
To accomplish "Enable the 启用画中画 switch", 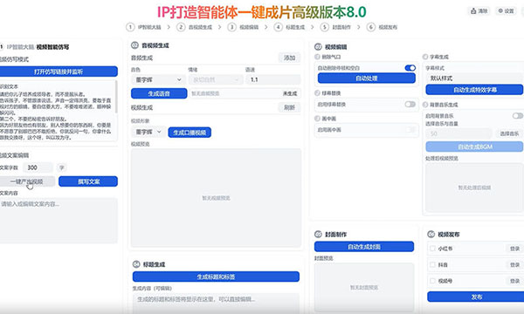I will point(410,129).
